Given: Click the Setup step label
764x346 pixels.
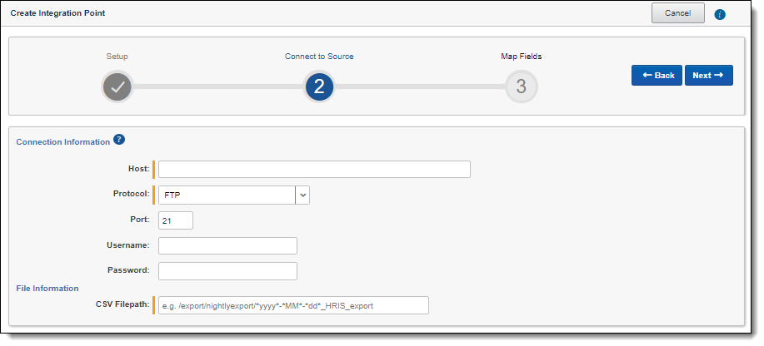Looking at the screenshot, I should pos(117,57).
